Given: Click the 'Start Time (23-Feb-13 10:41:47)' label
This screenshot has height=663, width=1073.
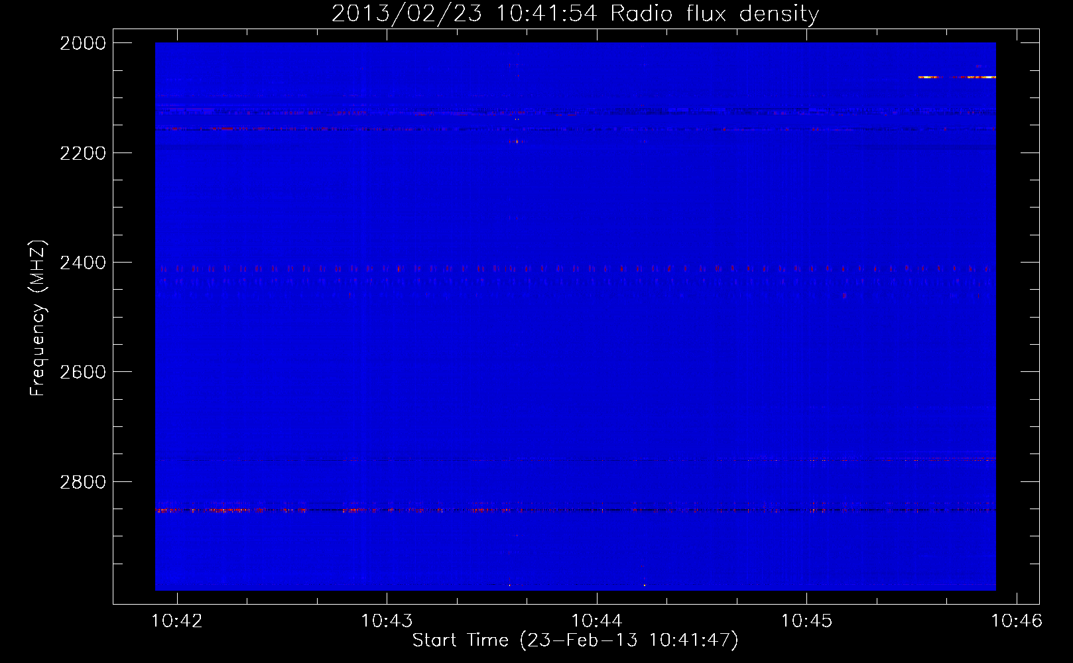Looking at the screenshot, I should tap(575, 640).
